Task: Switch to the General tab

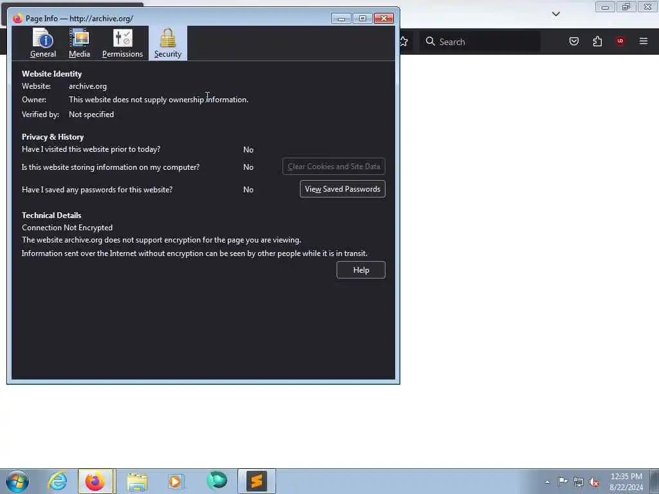Action: pos(43,43)
